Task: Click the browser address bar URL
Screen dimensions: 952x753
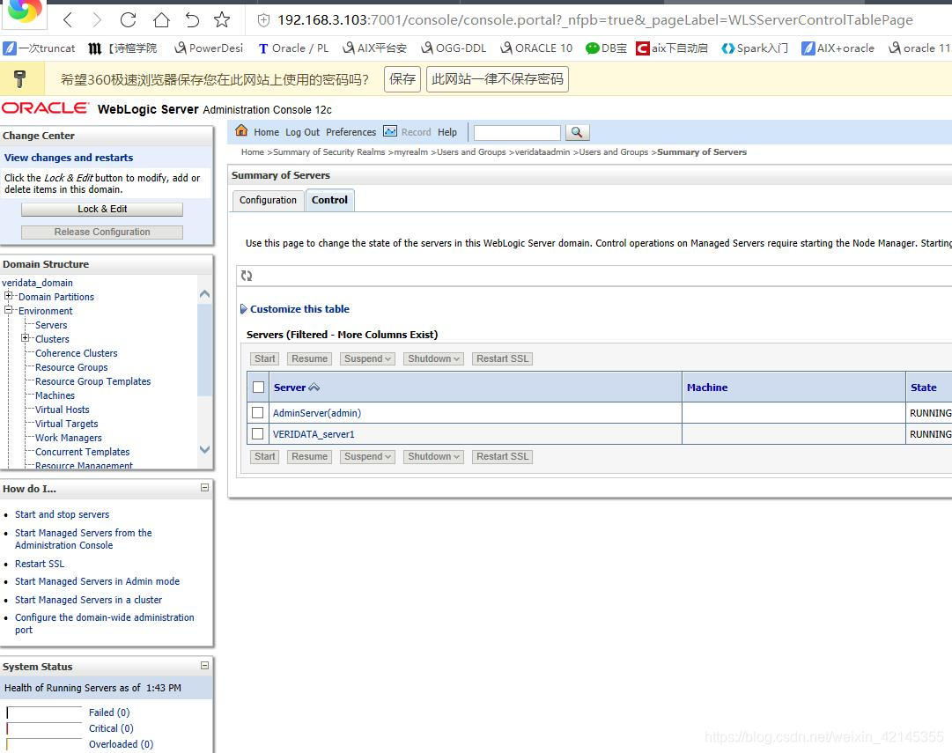Action: coord(595,20)
